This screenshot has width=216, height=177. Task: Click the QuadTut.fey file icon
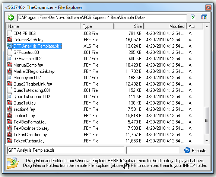tap(10, 103)
